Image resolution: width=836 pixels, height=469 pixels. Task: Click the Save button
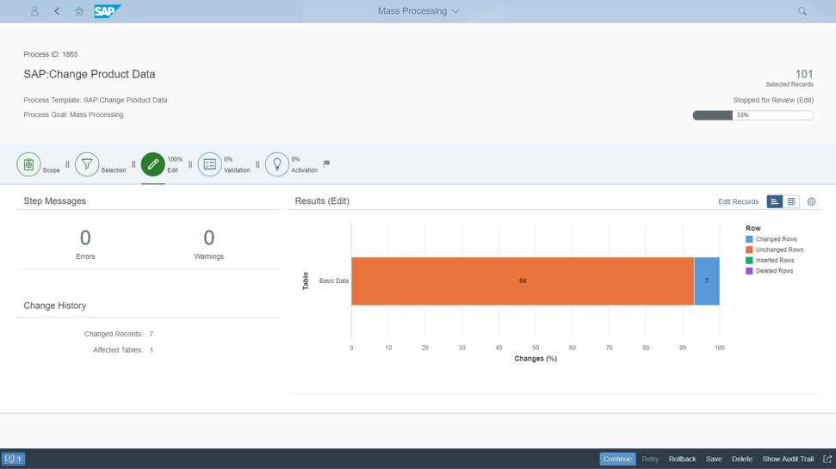pos(714,459)
